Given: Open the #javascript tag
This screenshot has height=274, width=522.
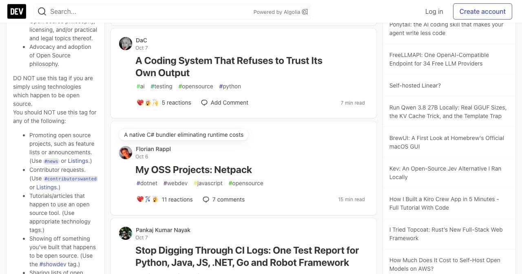Looking at the screenshot, I should point(208,183).
